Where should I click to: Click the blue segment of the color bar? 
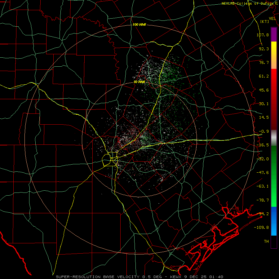[274, 221]
